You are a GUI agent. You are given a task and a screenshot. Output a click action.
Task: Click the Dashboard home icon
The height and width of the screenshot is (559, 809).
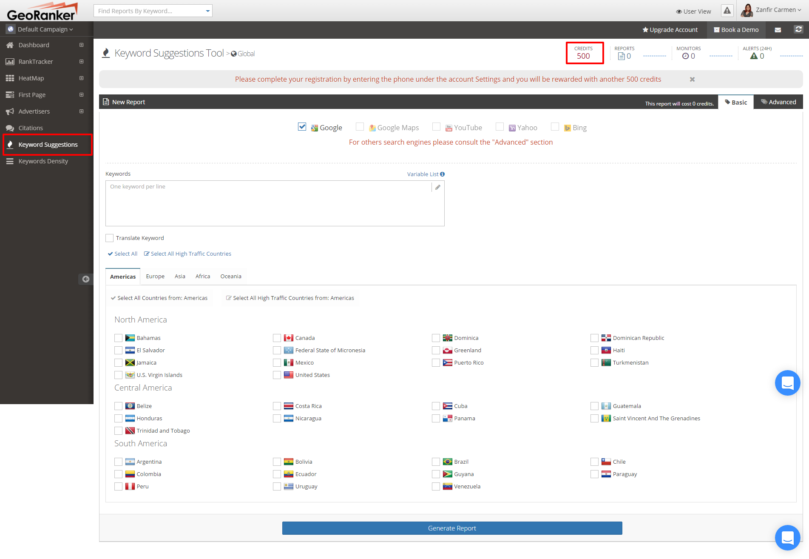coord(10,45)
